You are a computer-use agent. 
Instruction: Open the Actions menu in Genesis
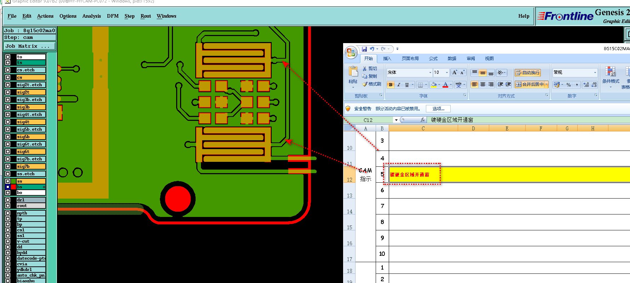(x=45, y=16)
